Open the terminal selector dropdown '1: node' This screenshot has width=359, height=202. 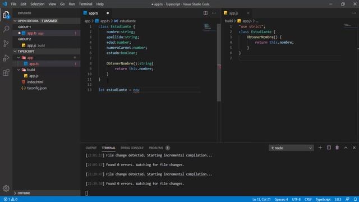(x=291, y=148)
